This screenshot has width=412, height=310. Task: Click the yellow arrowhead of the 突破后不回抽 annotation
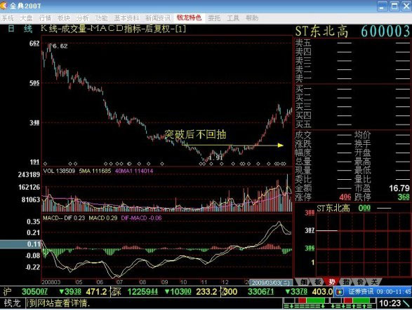[280, 145]
